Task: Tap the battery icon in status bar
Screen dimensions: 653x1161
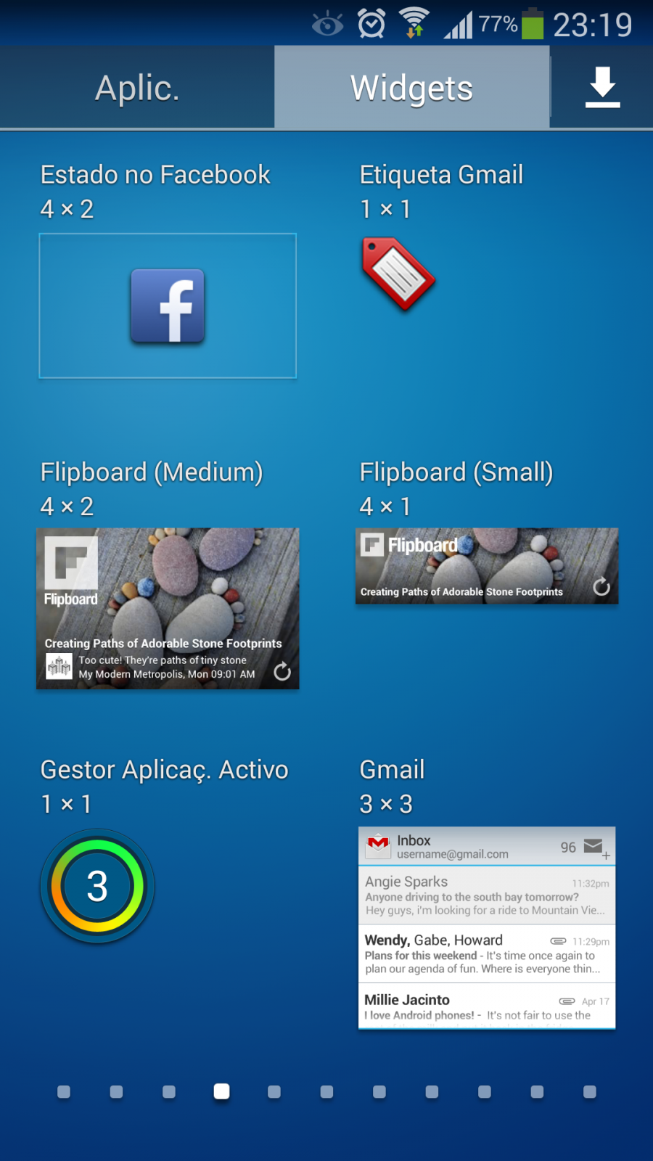Action: pos(533,23)
